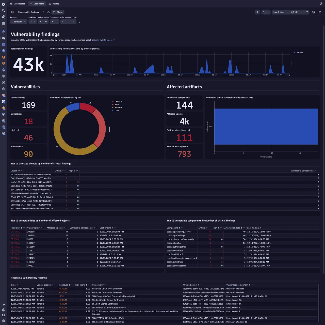Image resolution: width=325 pixels, height=325 pixels.
Task: Open the gray shield infinity app icon
Action: [x=4, y=76]
